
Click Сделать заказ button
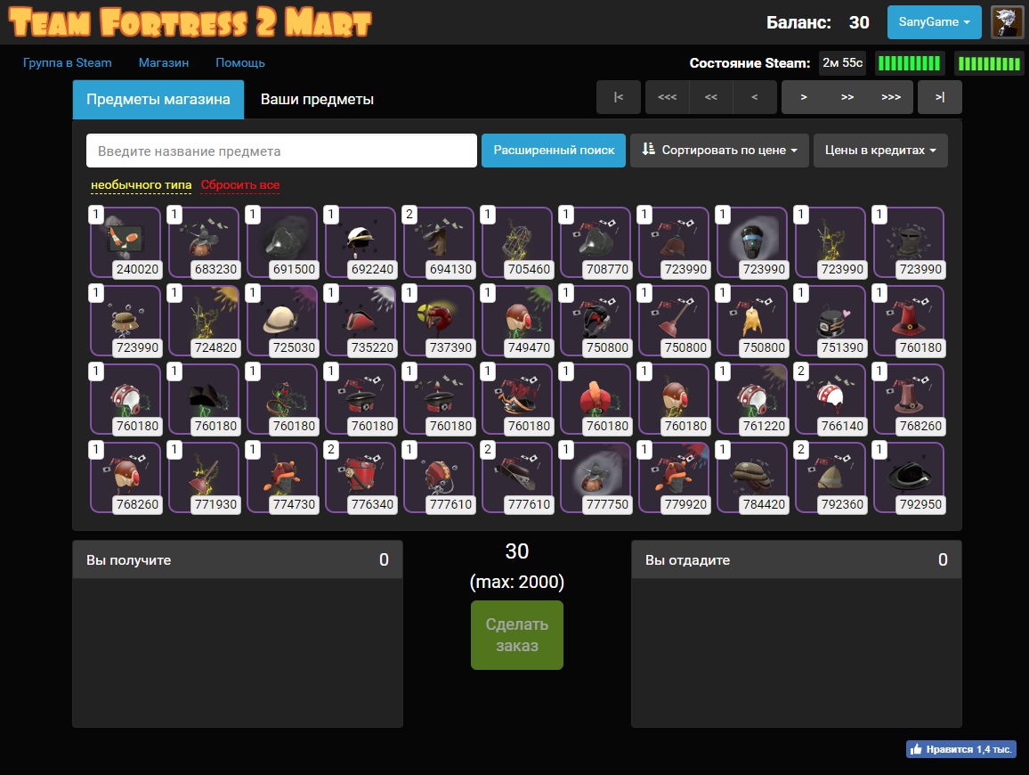(516, 635)
